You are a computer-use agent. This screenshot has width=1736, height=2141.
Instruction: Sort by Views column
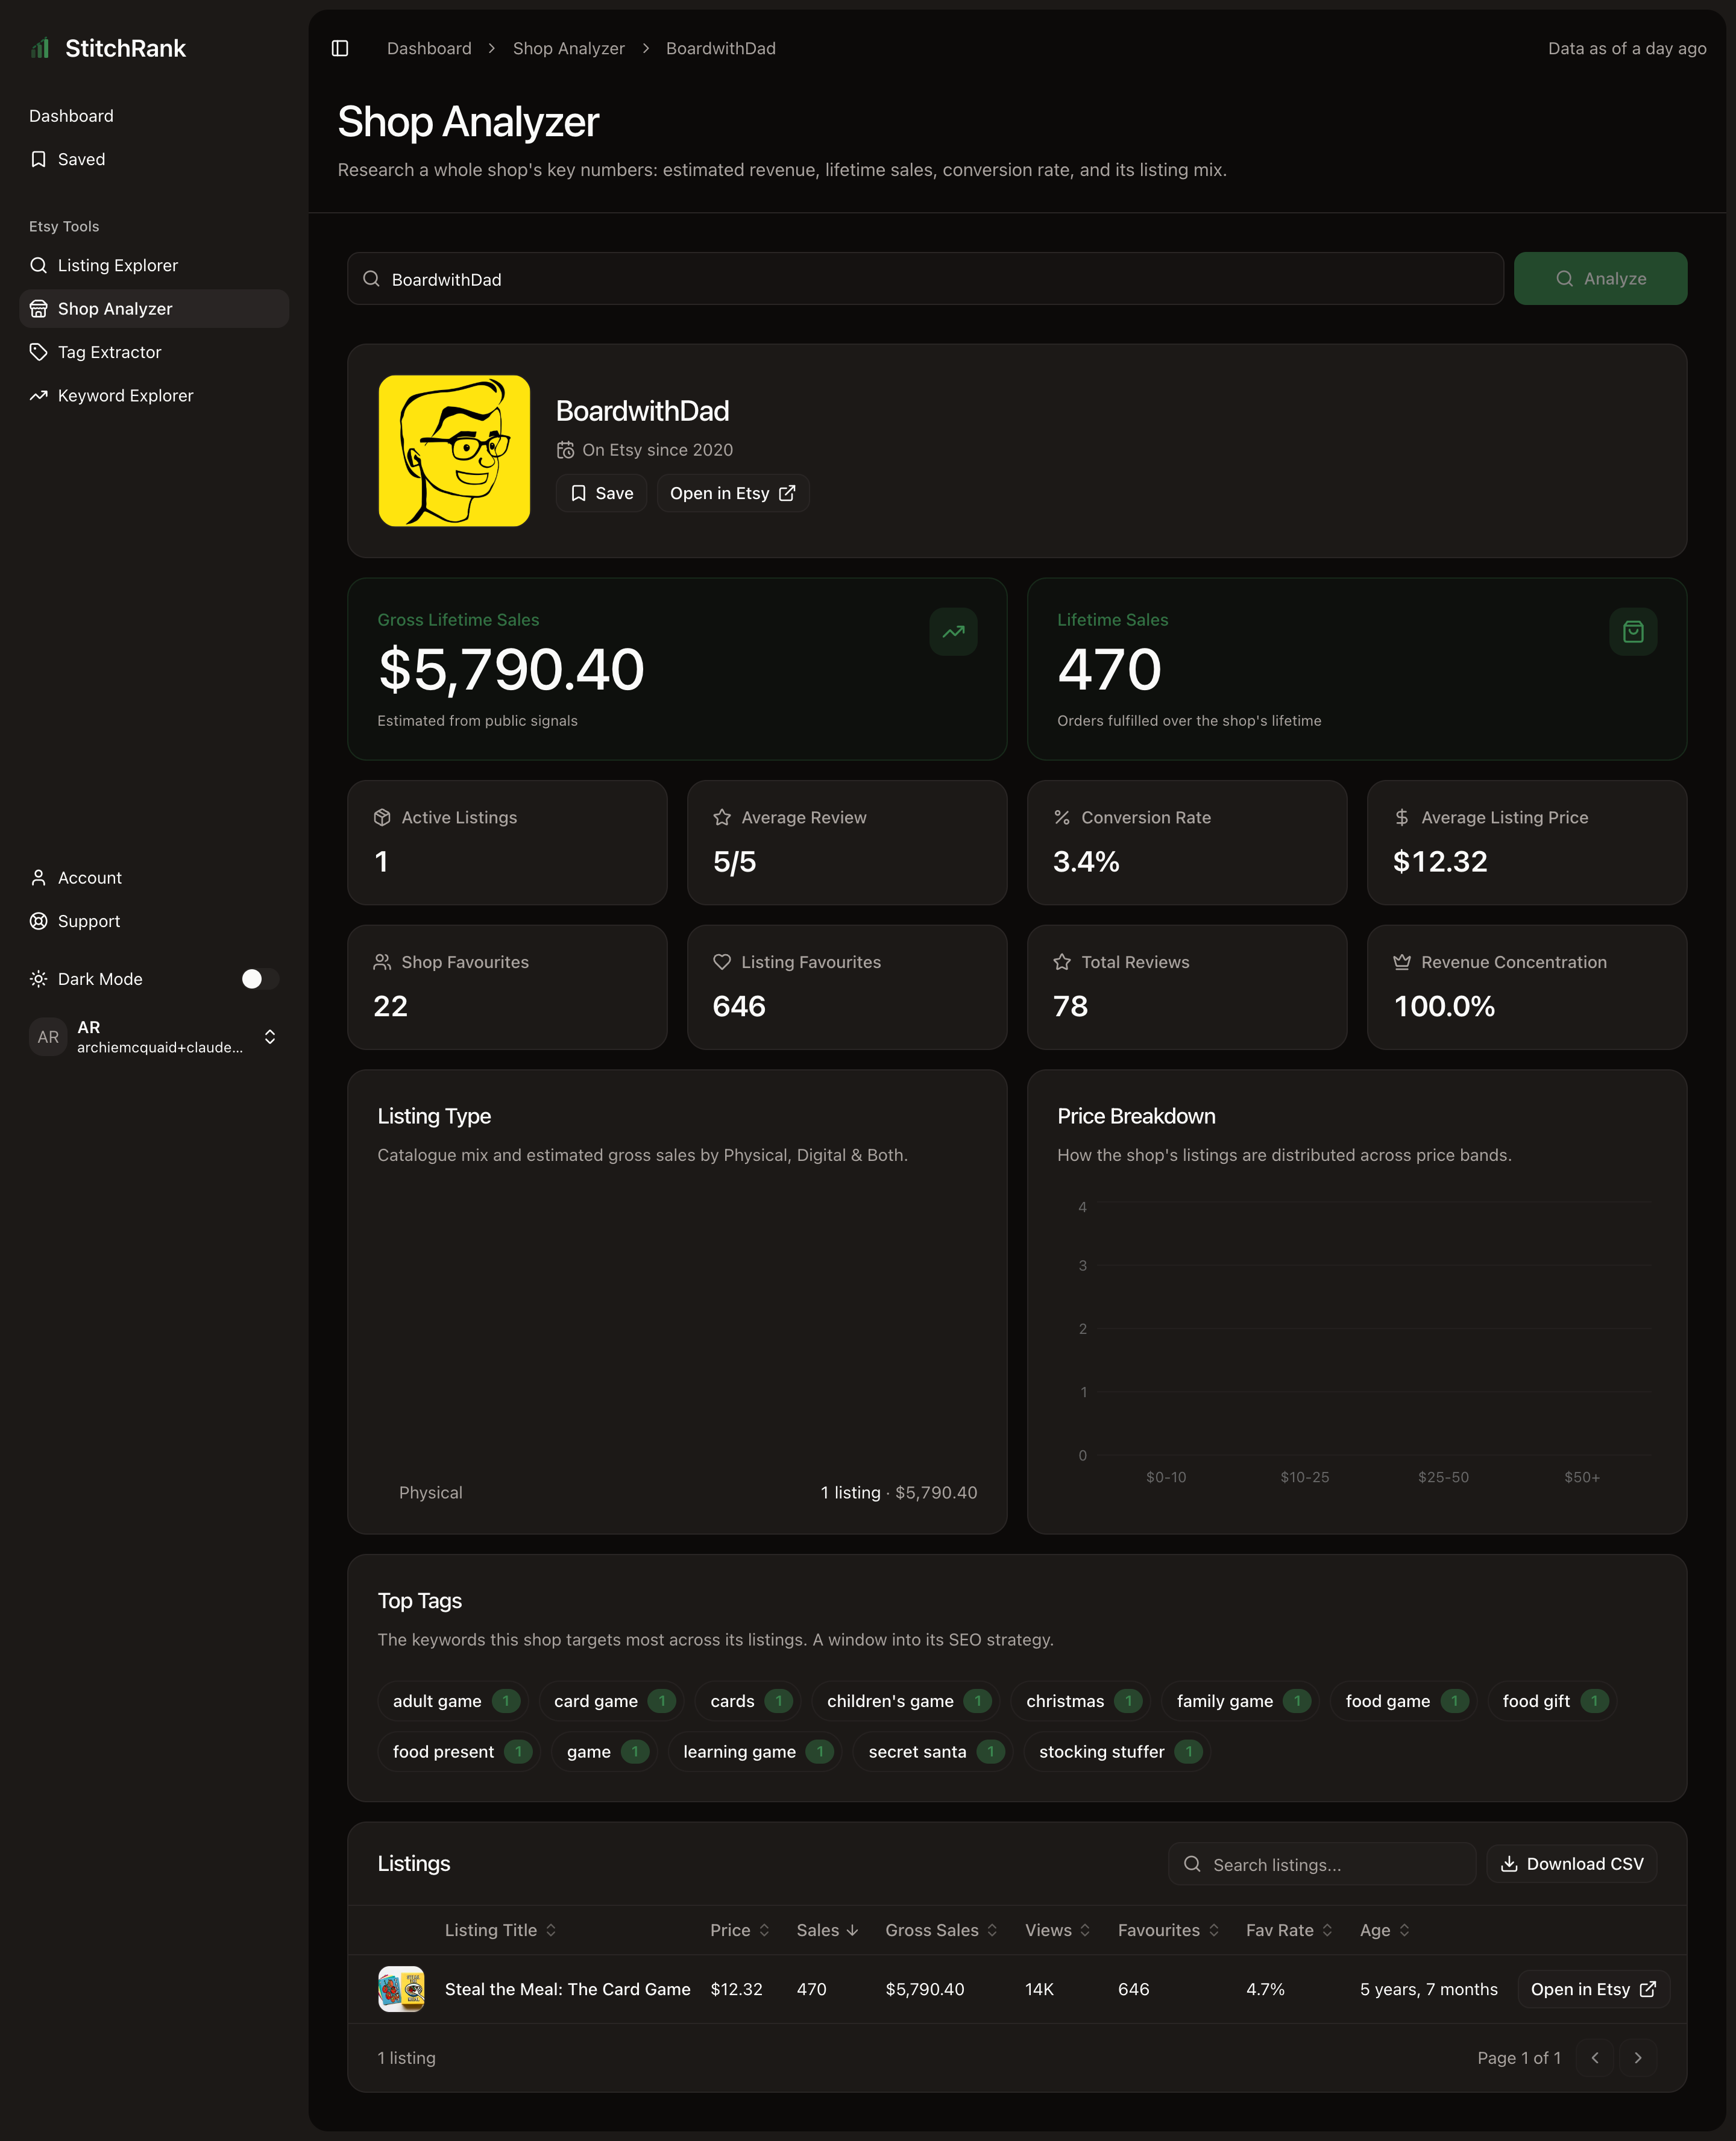click(1057, 1930)
